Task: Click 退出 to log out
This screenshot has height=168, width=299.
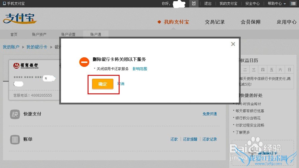Action: click(x=208, y=3)
